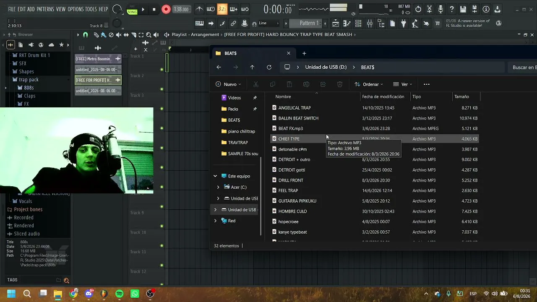537x302 pixels.
Task: Click the more options ellipsis in Explorer
Action: 427,84
